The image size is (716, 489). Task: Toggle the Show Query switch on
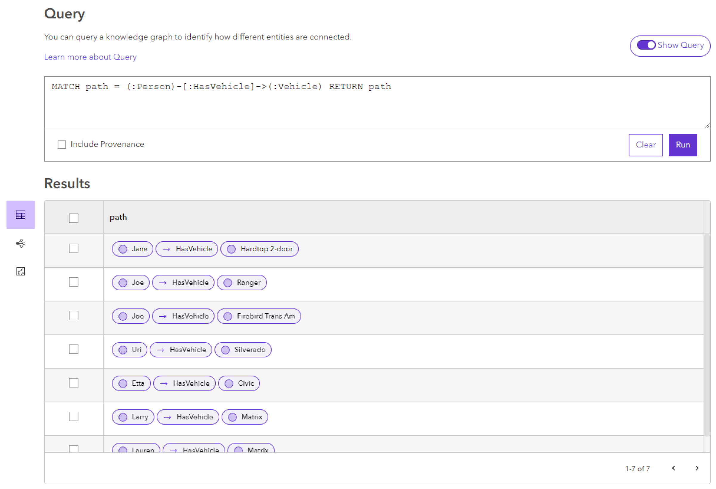pos(645,45)
